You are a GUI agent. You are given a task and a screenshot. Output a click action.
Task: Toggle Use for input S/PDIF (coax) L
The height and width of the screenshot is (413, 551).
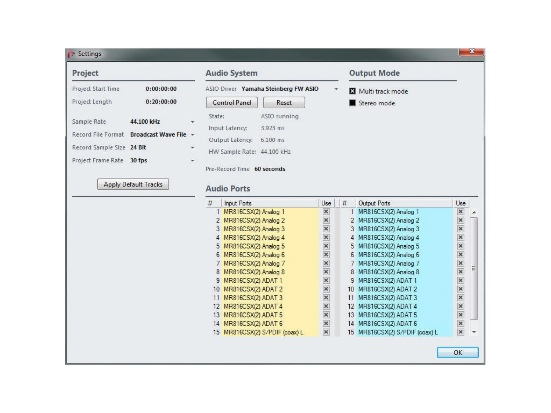pyautogui.click(x=326, y=332)
